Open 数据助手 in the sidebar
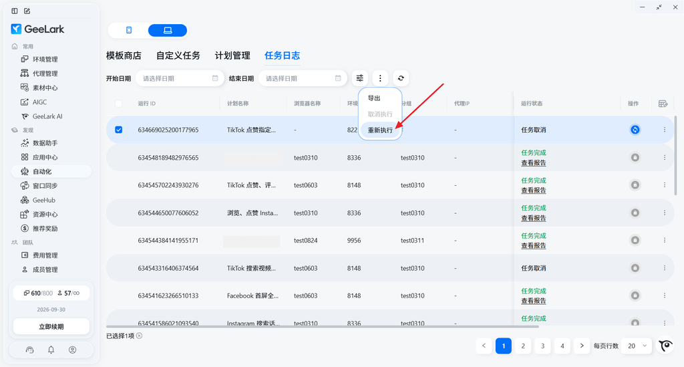 45,143
